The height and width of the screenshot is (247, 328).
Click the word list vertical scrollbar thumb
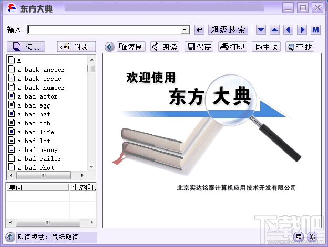click(x=91, y=68)
